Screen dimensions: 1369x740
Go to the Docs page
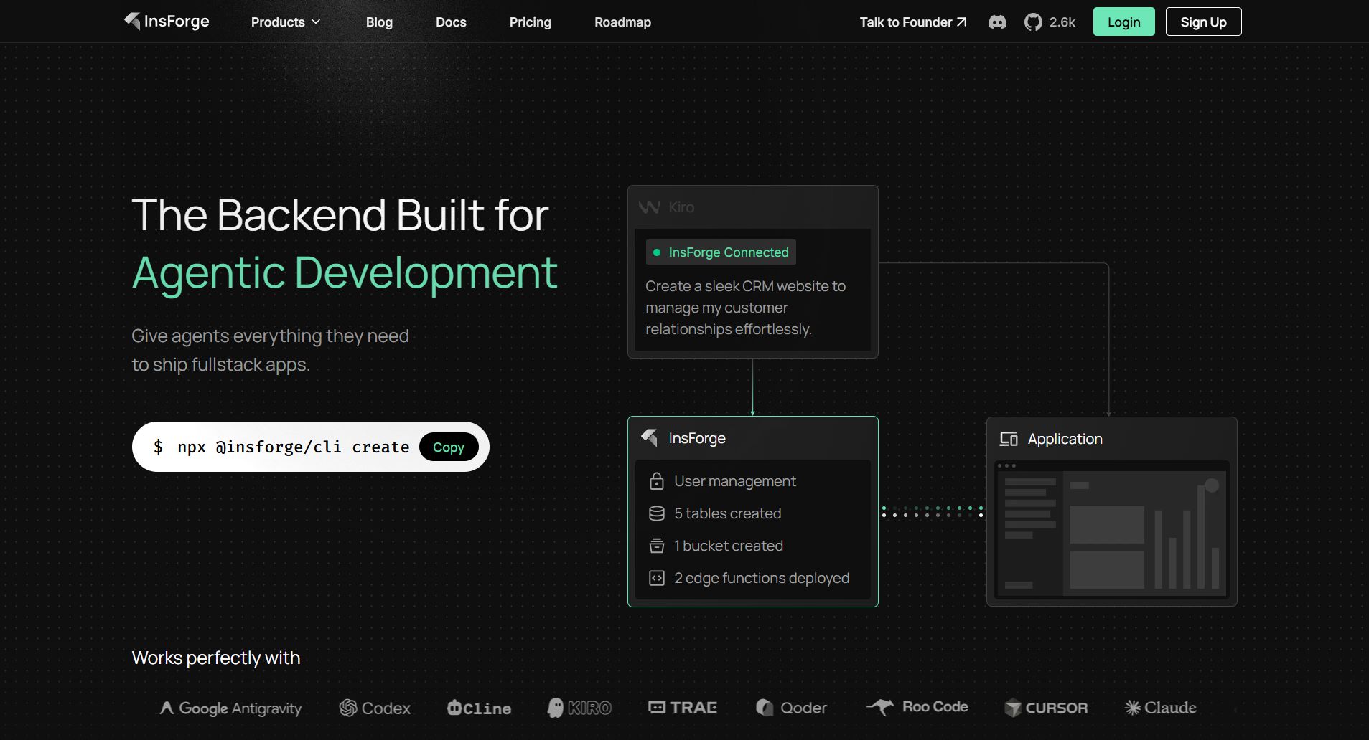pos(451,22)
